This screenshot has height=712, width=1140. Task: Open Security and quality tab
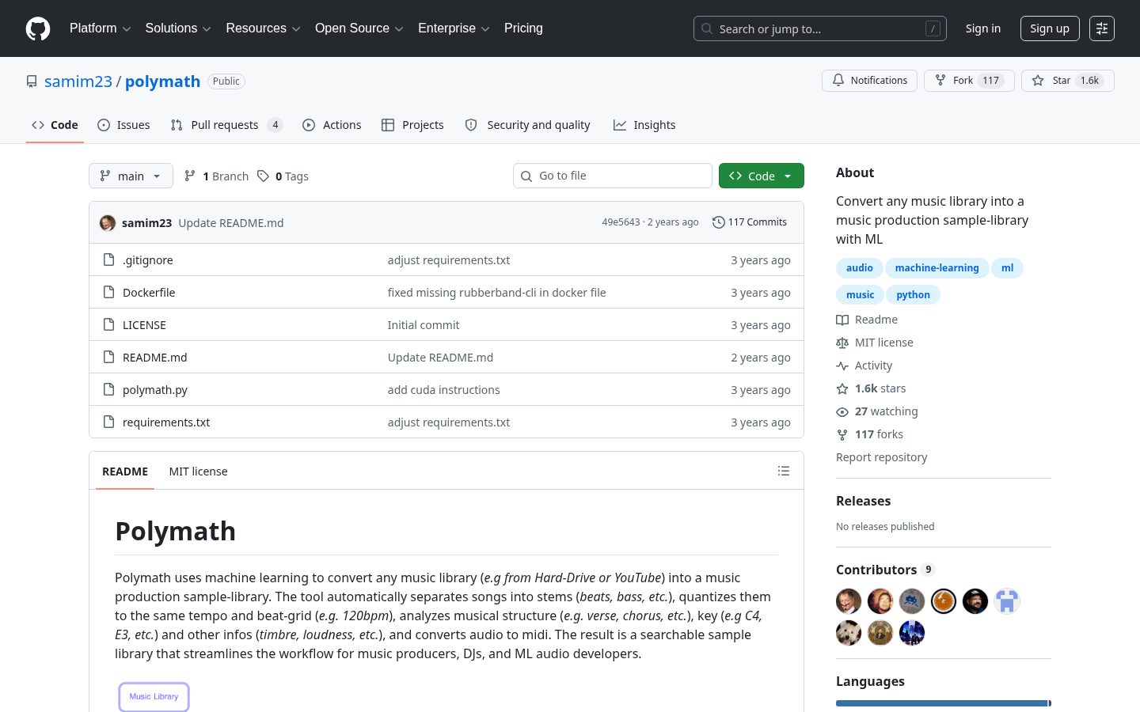(527, 125)
